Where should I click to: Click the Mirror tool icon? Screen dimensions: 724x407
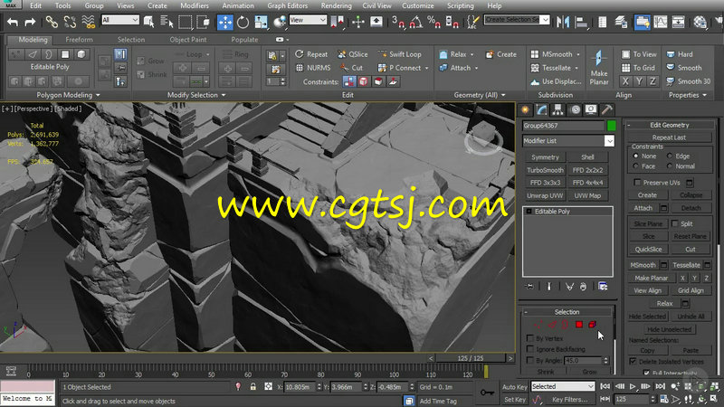pyautogui.click(x=562, y=22)
